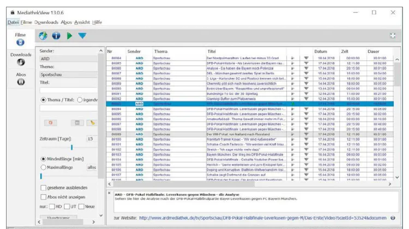This screenshot has width=409, height=229.
Task: Open the Ansicht menu
Action: [82, 22]
